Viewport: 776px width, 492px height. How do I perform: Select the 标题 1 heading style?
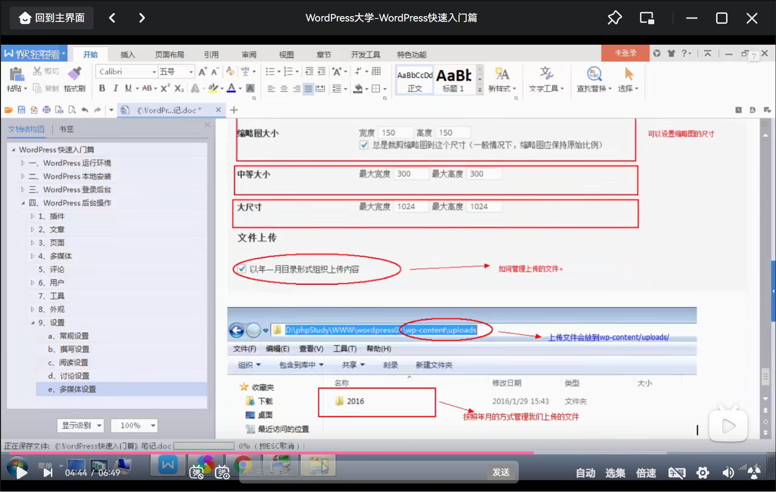454,80
